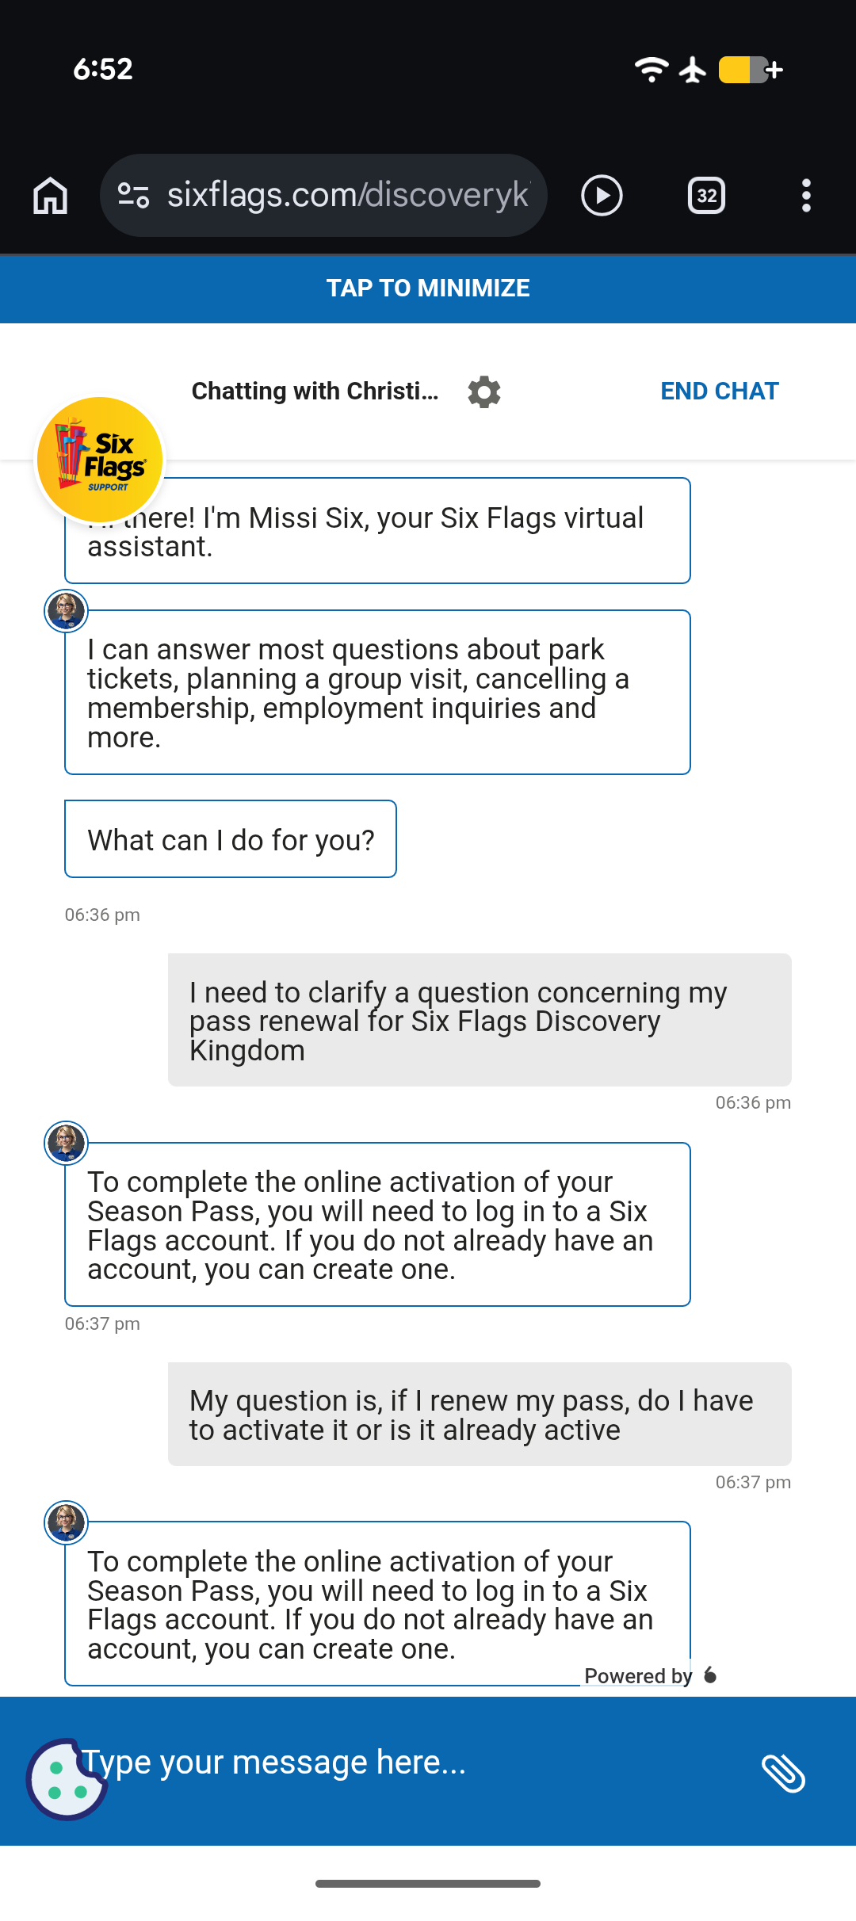Tap the TAP TO MINIMIZE bar

pos(428,288)
